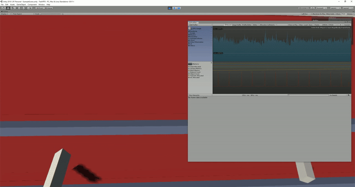Screen dimensions: 355x187
Task: Click the Pause button
Action: click(x=174, y=8)
